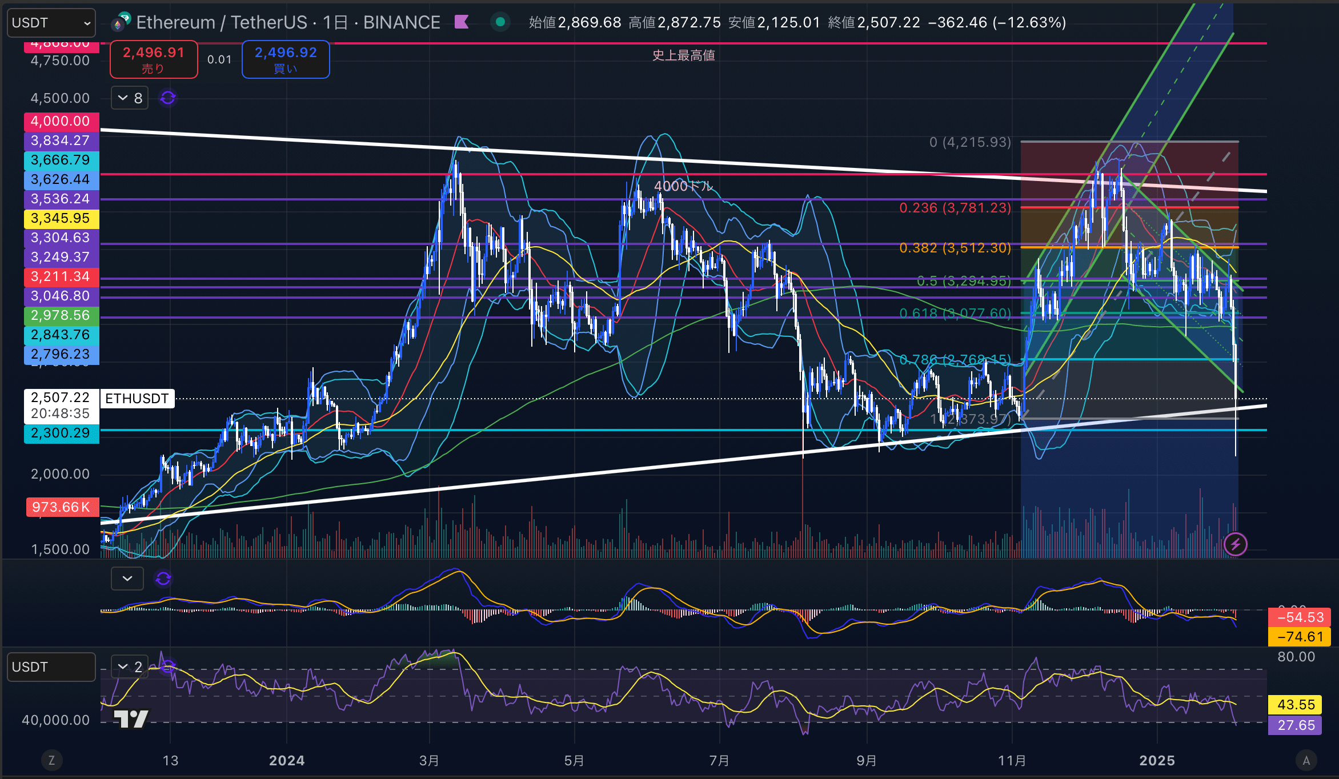Click the green market status dot
1339x779 pixels.
(500, 22)
